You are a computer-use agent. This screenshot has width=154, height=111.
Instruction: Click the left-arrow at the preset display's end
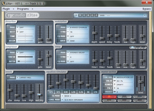[x=145, y=15]
